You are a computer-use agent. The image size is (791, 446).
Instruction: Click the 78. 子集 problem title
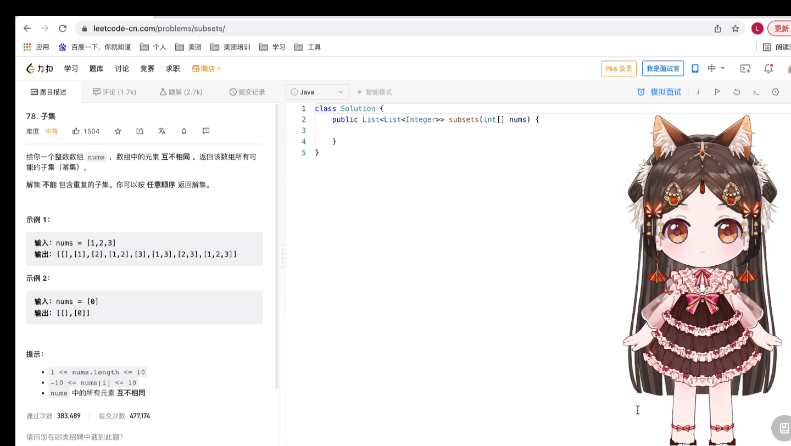pos(41,116)
